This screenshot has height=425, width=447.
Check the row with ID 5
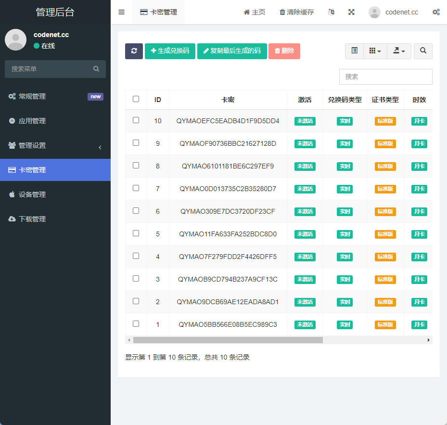pos(136,233)
